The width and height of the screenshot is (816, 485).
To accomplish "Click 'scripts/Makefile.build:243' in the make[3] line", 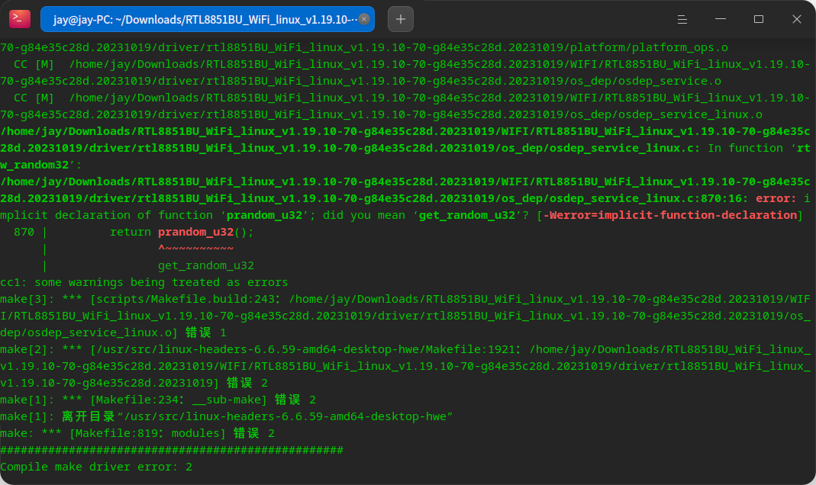I will [x=185, y=299].
